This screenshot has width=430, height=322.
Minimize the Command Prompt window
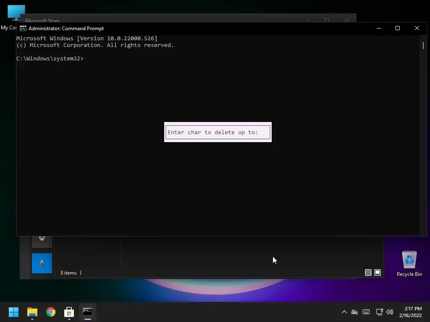pyautogui.click(x=379, y=28)
